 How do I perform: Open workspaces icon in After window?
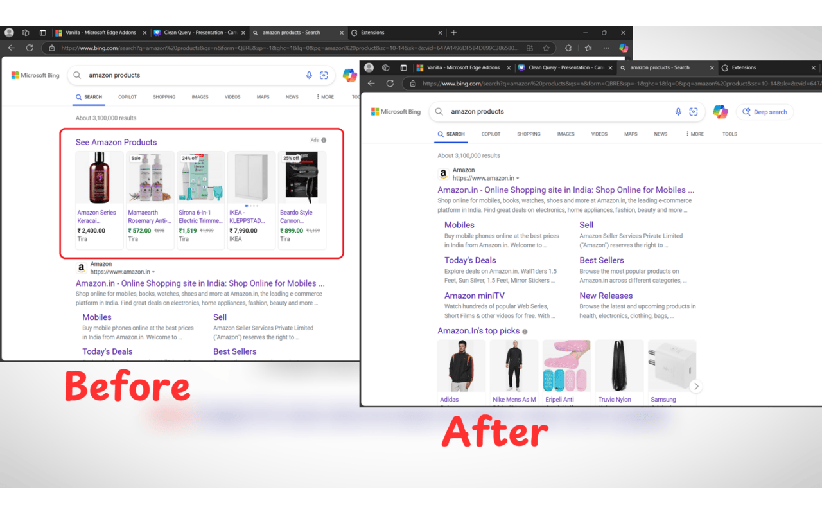pyautogui.click(x=386, y=67)
